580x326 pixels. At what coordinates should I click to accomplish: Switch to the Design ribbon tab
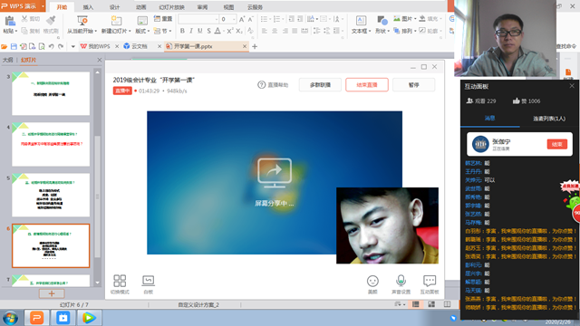115,7
